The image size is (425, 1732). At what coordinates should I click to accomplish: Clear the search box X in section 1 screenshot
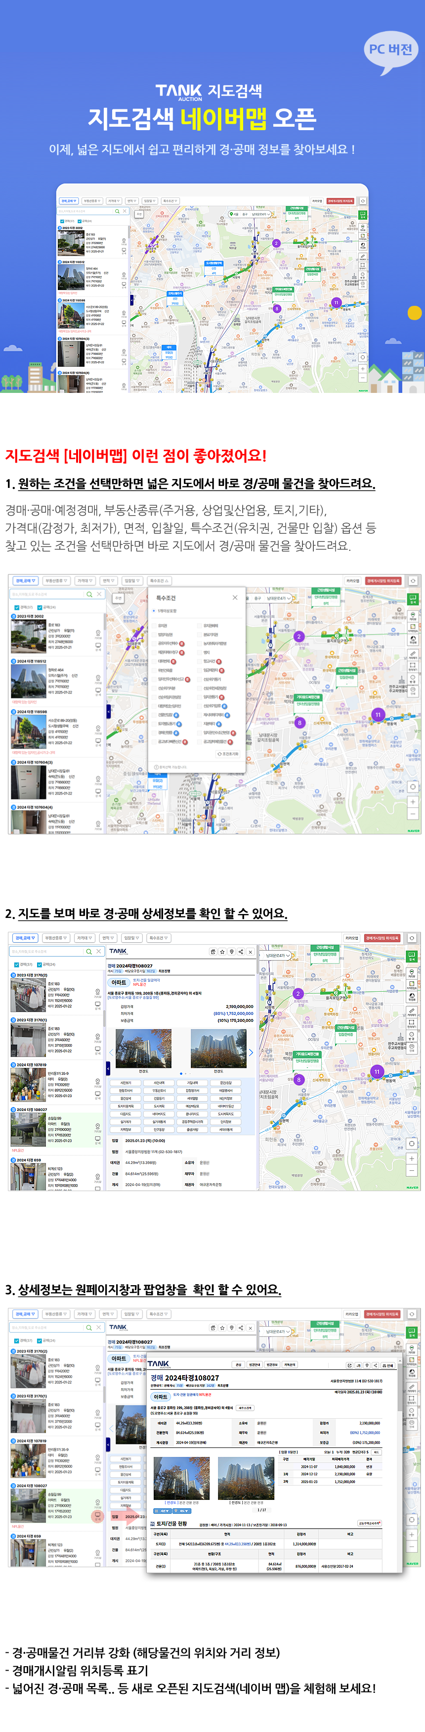pos(99,594)
